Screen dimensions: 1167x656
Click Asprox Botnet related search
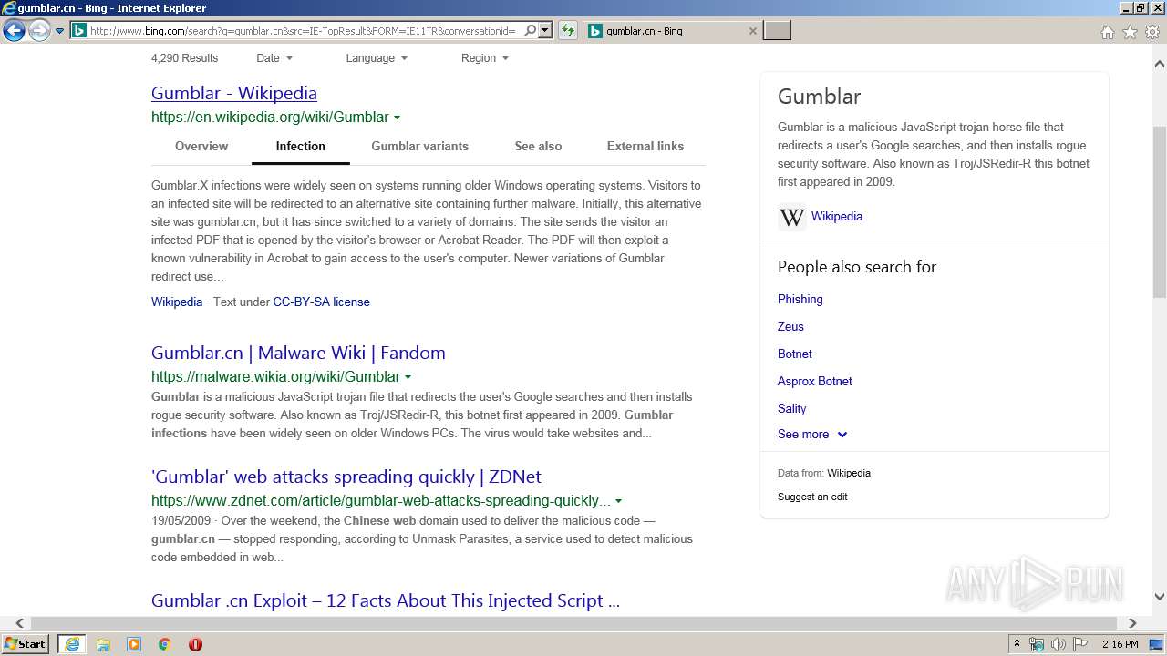pyautogui.click(x=815, y=381)
